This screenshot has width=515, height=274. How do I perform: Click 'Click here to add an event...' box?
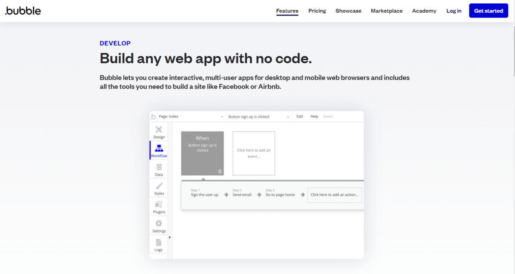coord(254,153)
